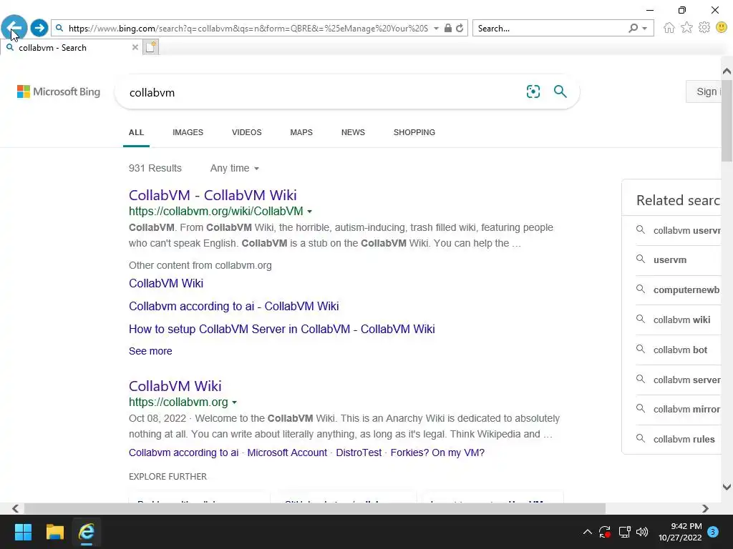Select related search computernewb
Viewport: 733px width, 549px height.
pyautogui.click(x=686, y=290)
